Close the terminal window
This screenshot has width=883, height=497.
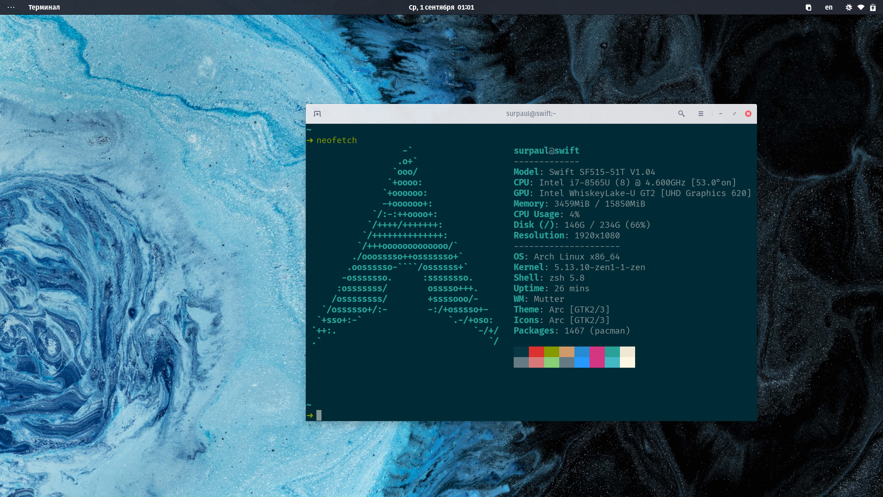748,114
